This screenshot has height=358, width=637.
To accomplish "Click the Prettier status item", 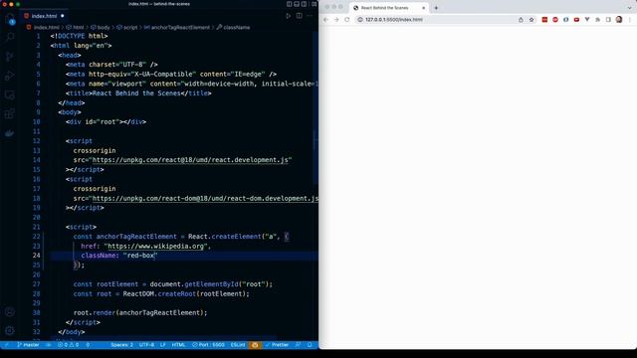I will pos(277,345).
